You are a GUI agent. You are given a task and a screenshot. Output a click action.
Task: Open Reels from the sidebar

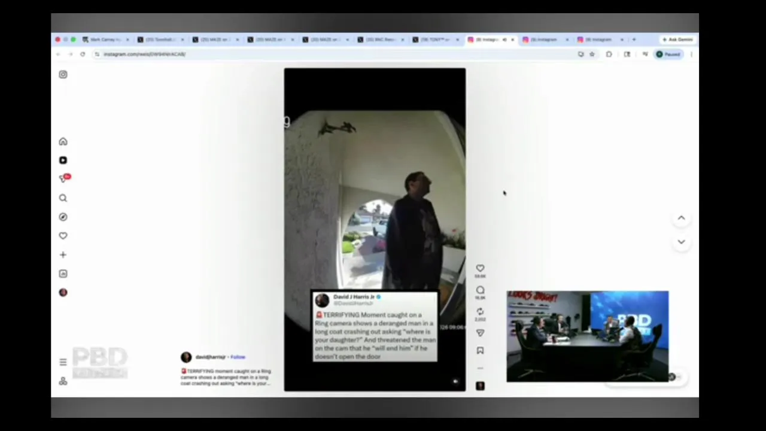63,160
